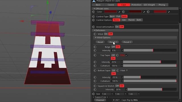
Task: Switch to the Cape tab
Action: pos(124,5)
